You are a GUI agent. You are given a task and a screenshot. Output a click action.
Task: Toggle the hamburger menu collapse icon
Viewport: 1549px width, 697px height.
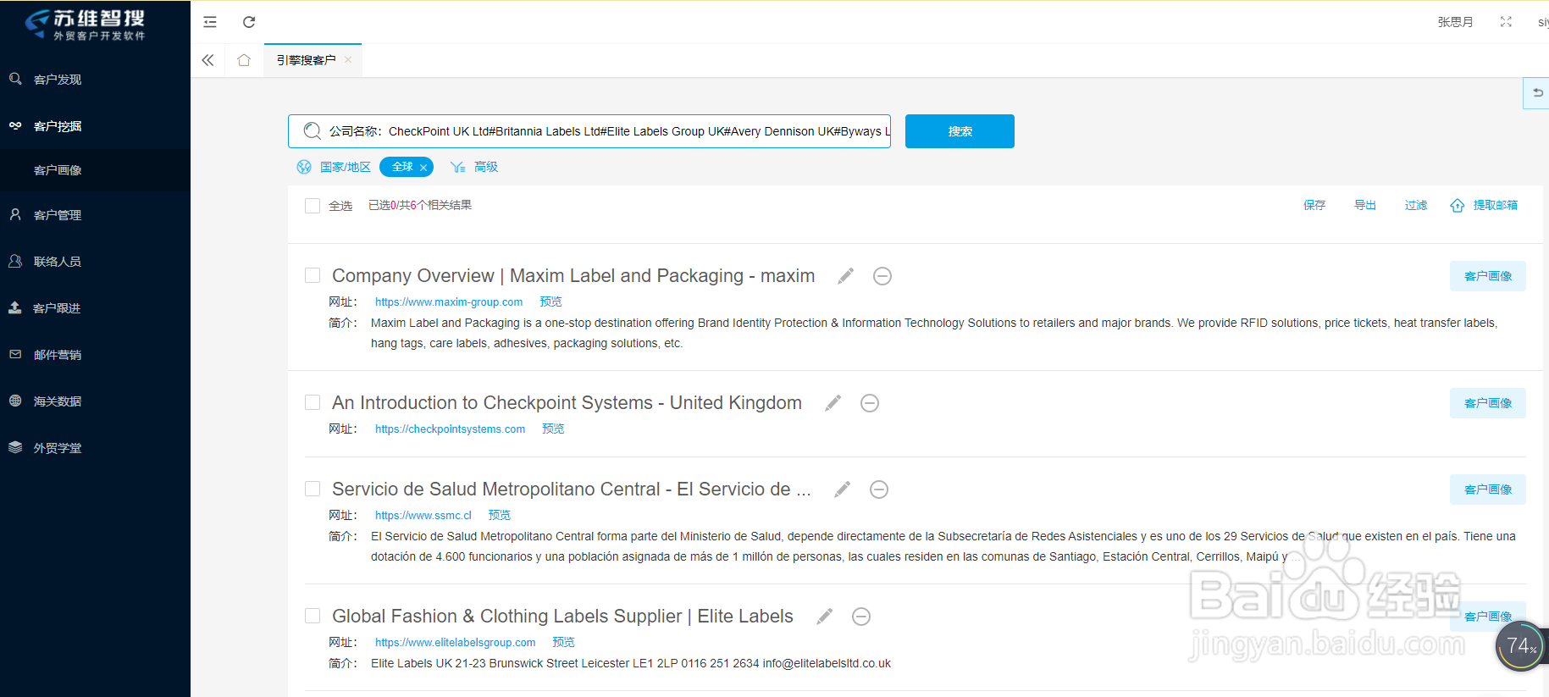pos(210,22)
